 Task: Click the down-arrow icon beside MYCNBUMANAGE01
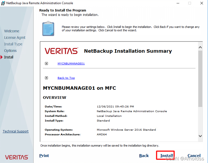click(x=46, y=63)
